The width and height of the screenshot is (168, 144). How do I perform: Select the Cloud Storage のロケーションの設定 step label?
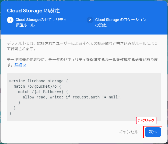pos(120,22)
